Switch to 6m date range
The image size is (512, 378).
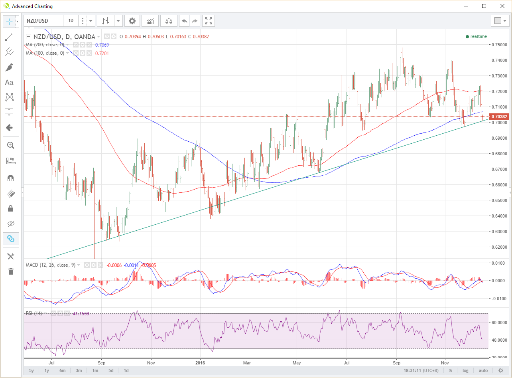[x=63, y=370]
